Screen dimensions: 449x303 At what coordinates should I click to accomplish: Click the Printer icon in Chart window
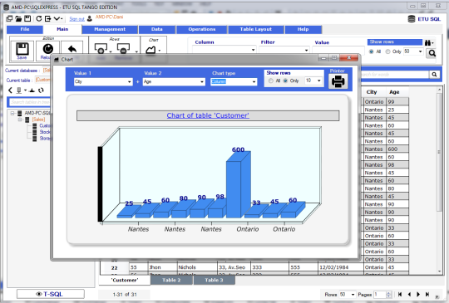click(x=338, y=81)
